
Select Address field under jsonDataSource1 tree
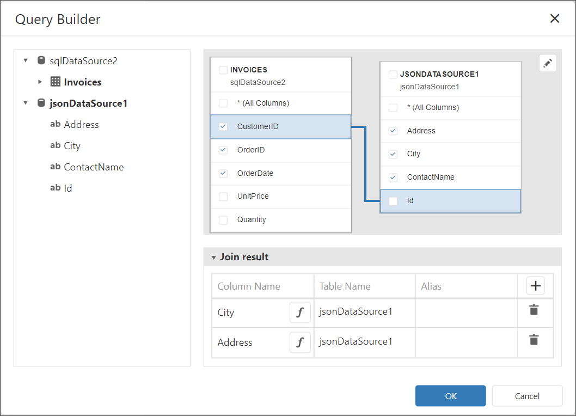tap(81, 125)
